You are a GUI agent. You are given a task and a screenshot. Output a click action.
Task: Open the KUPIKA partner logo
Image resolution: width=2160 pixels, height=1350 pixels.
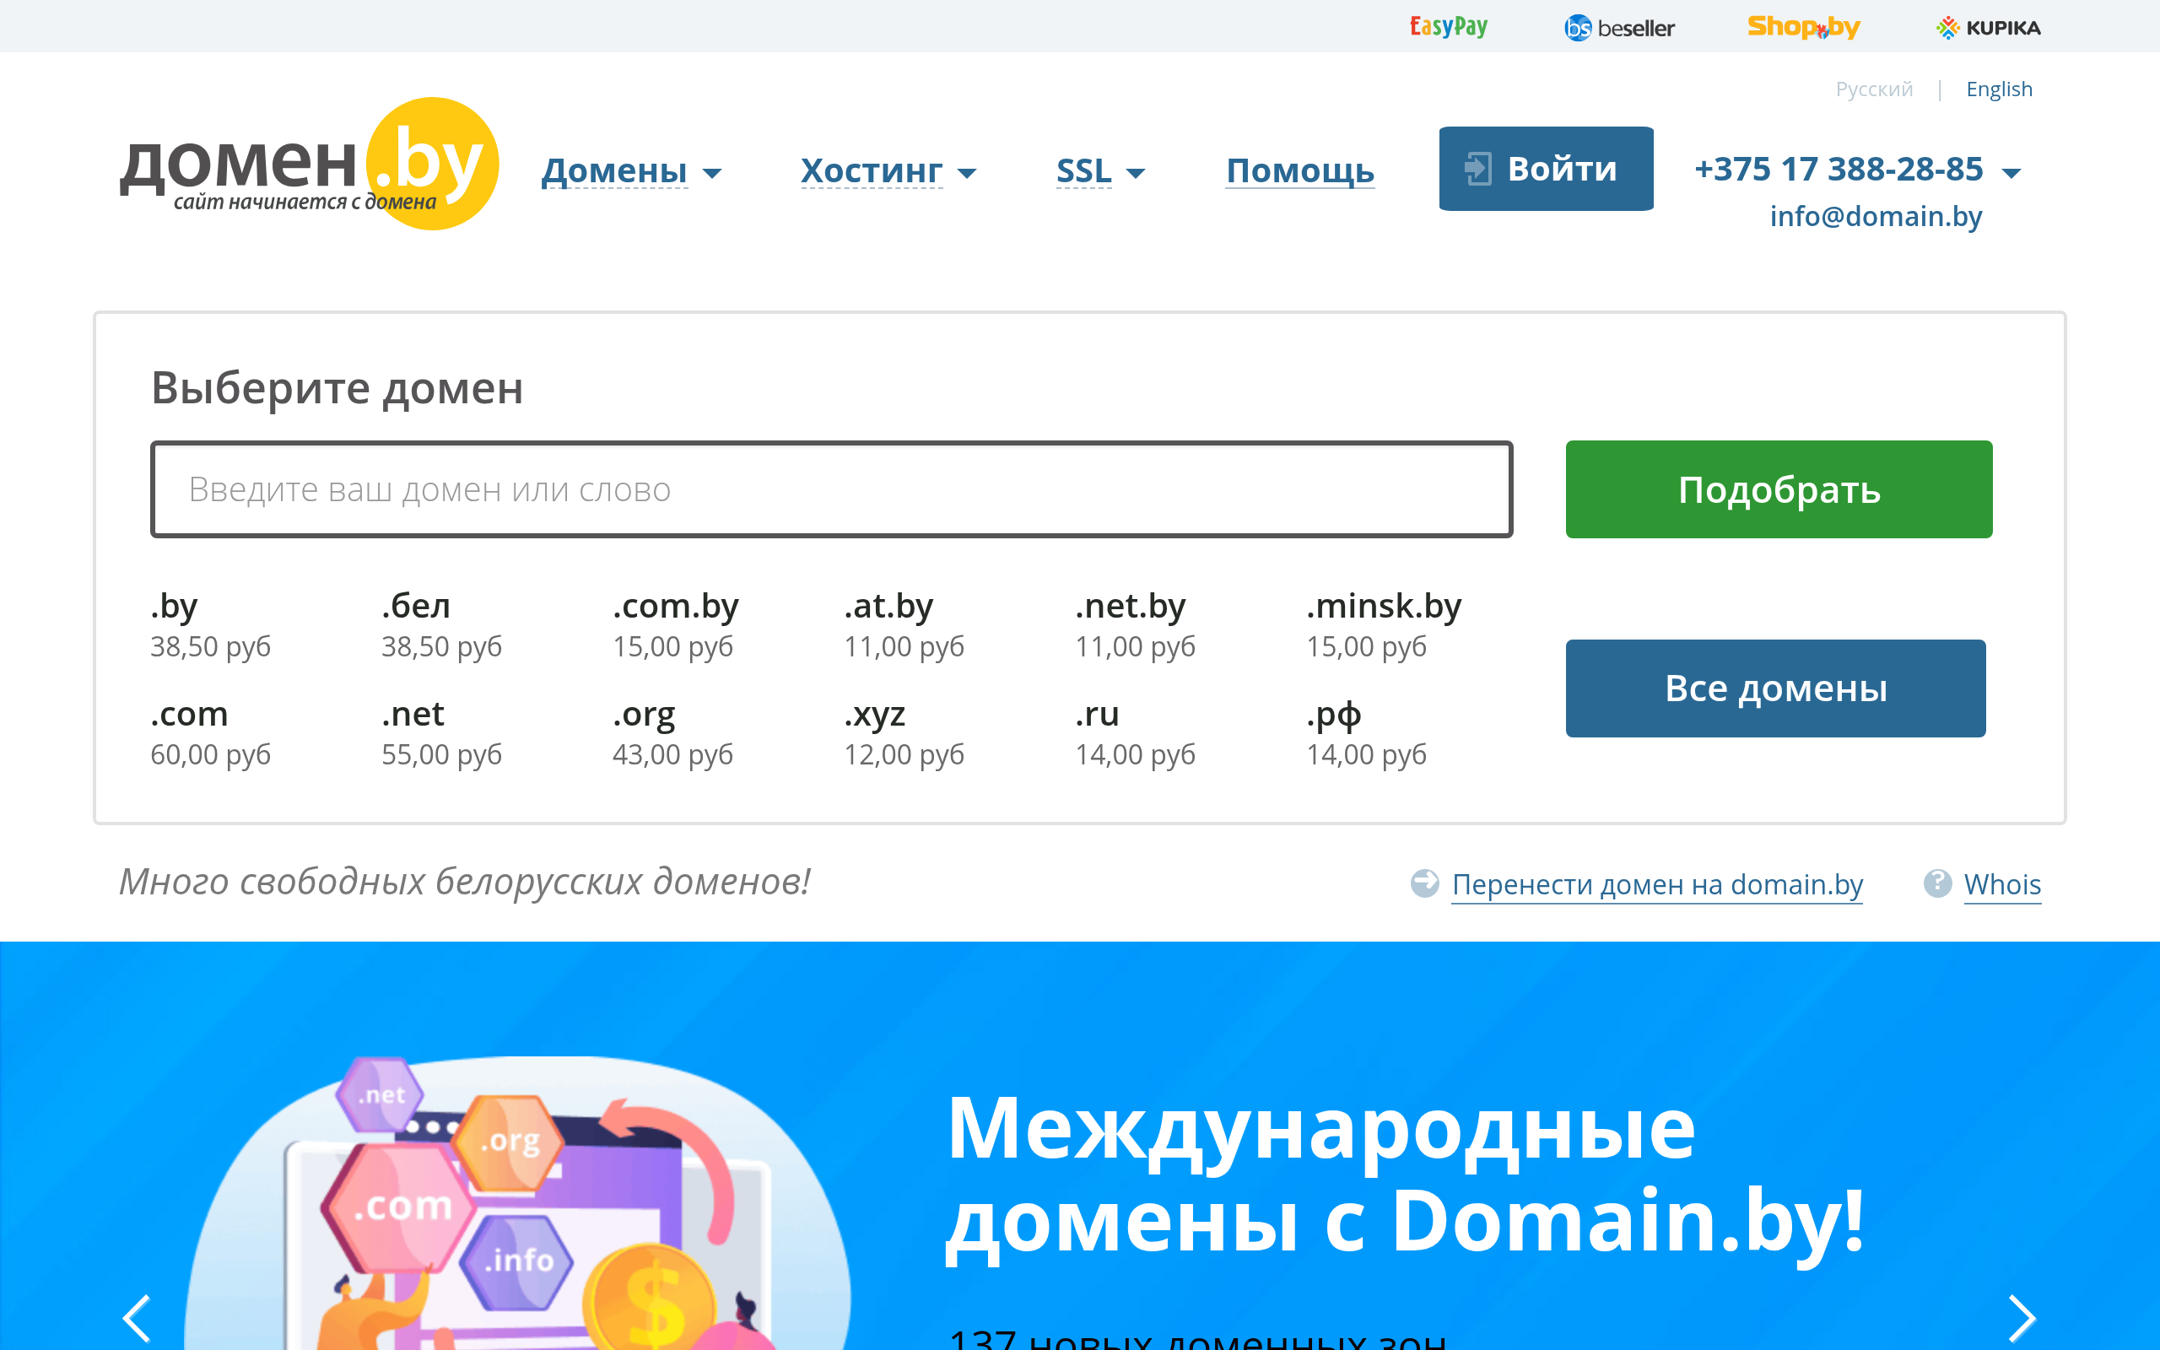tap(1989, 28)
